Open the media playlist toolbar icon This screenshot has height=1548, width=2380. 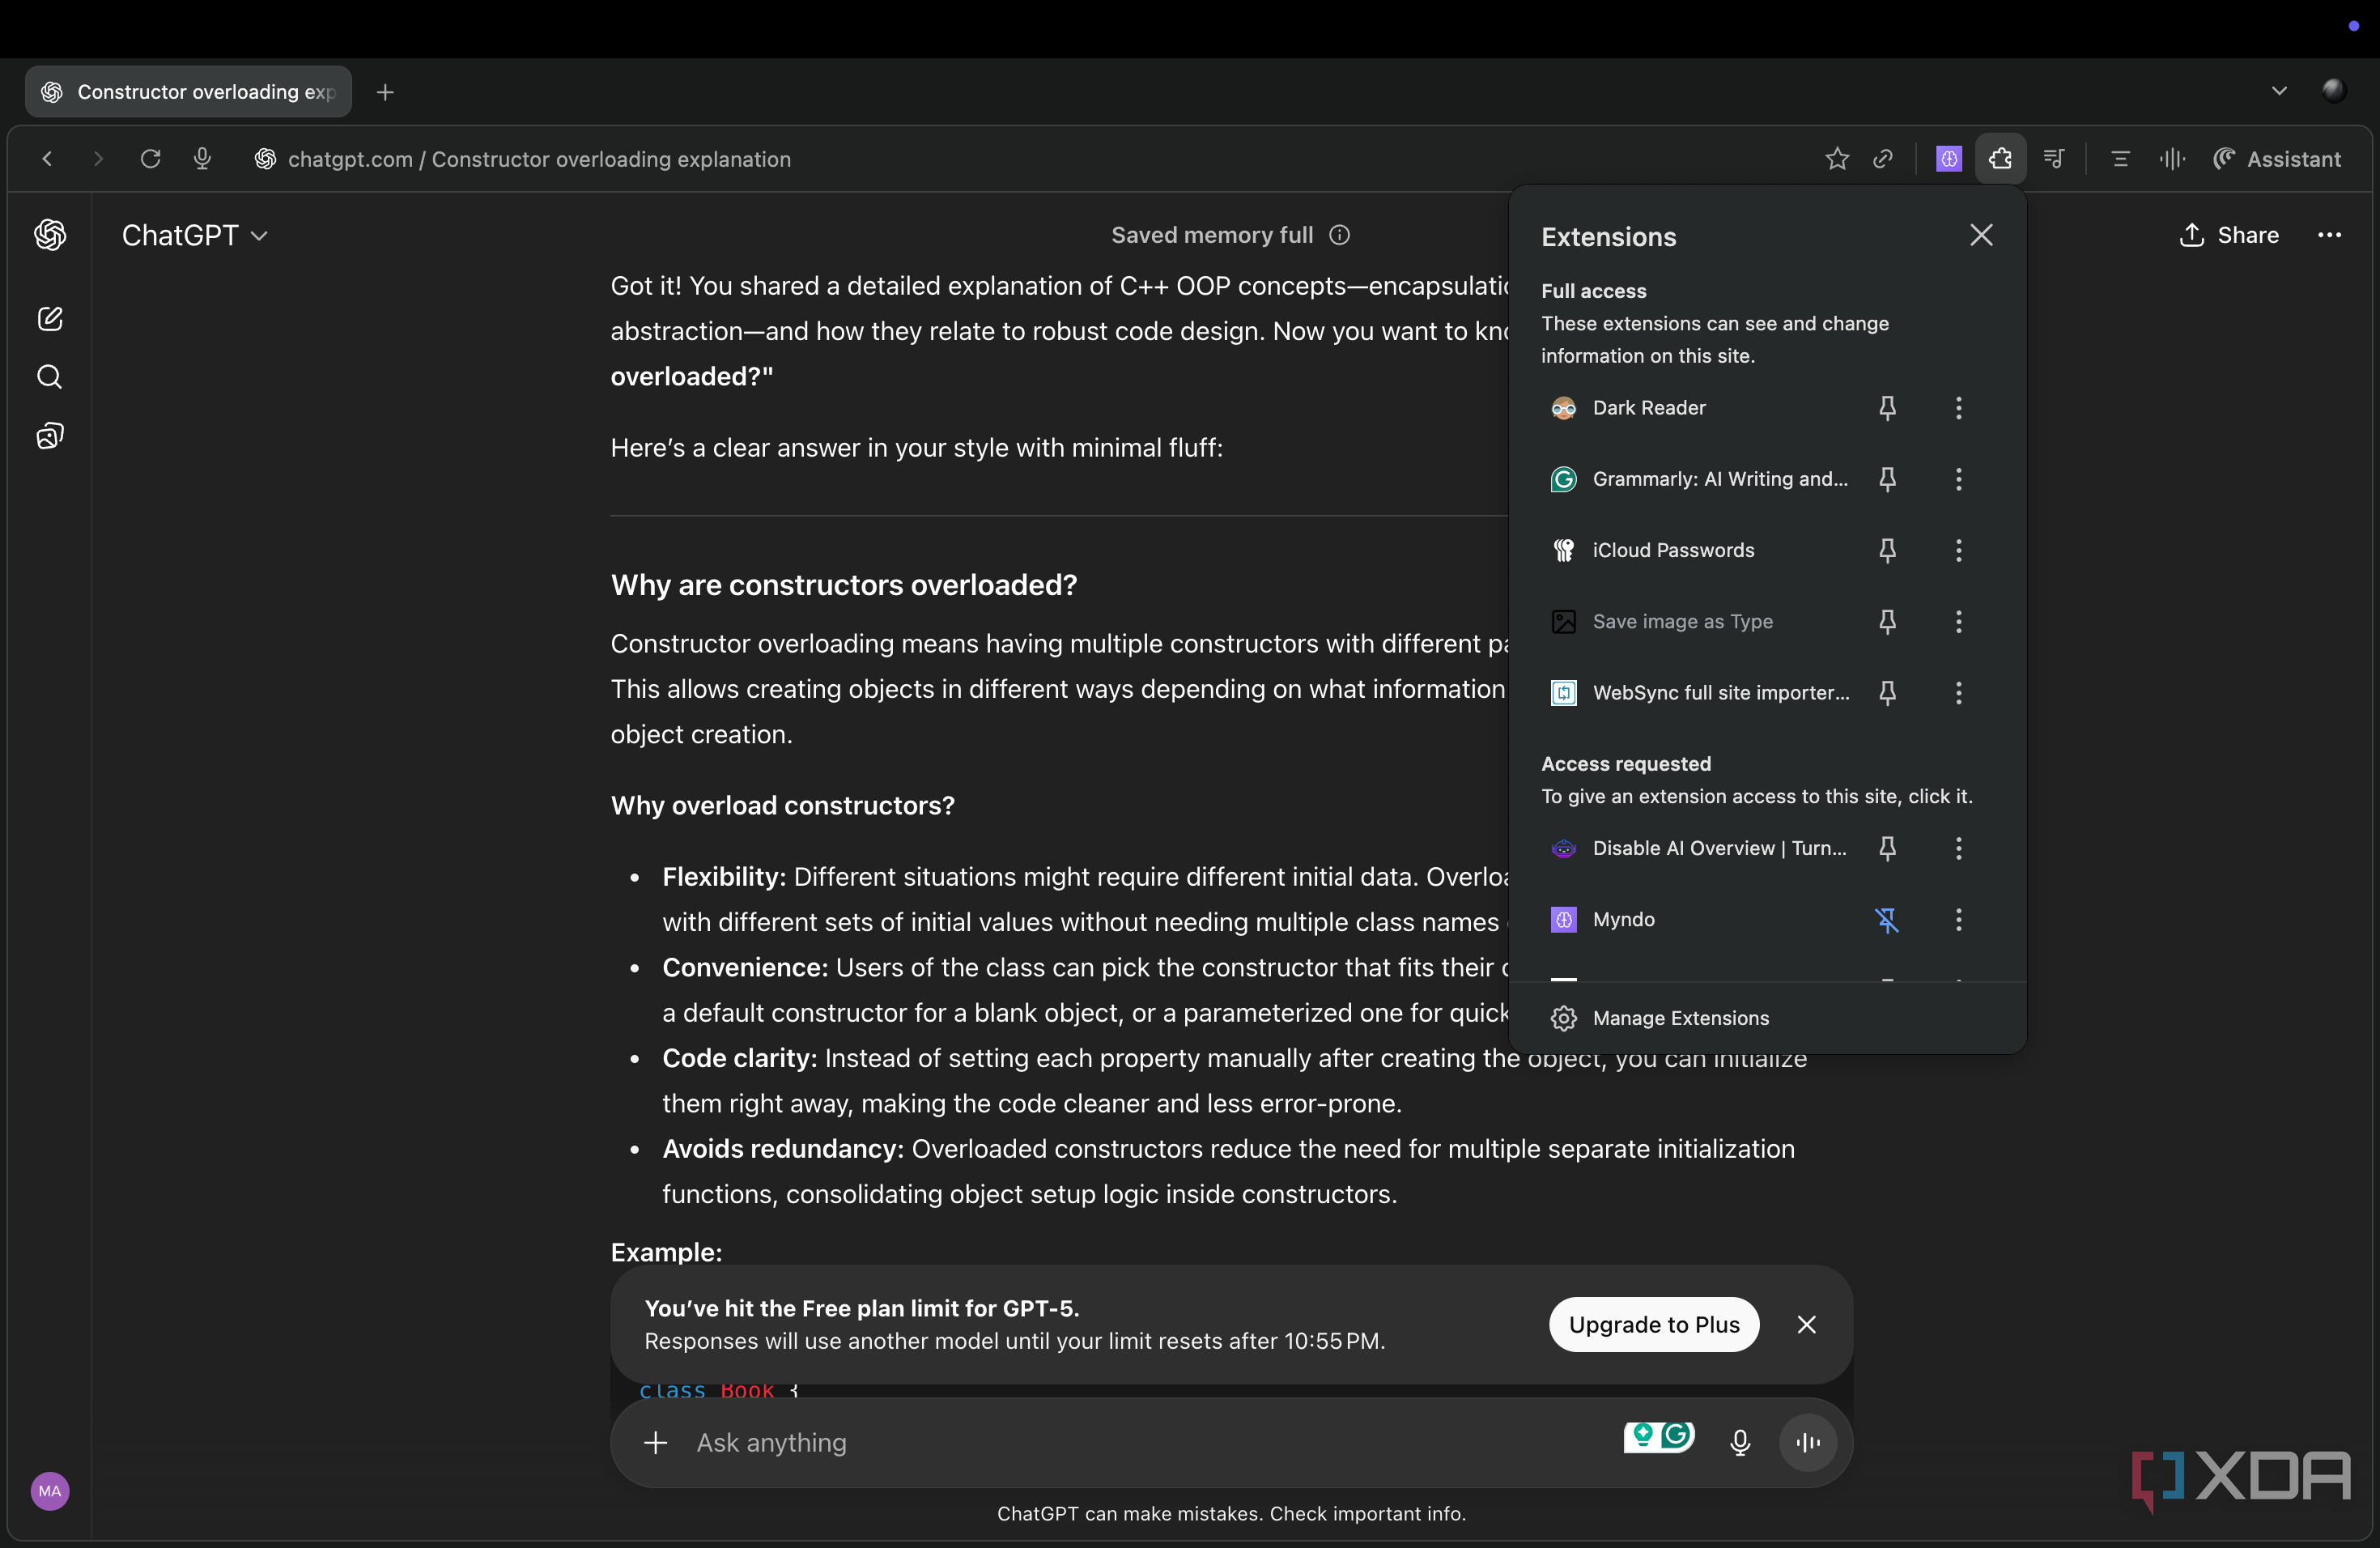click(2053, 159)
